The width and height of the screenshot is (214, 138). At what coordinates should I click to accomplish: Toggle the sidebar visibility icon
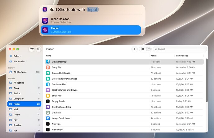pos(39,49)
